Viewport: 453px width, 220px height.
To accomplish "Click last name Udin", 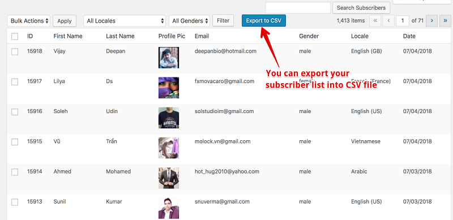I will click(x=112, y=111).
